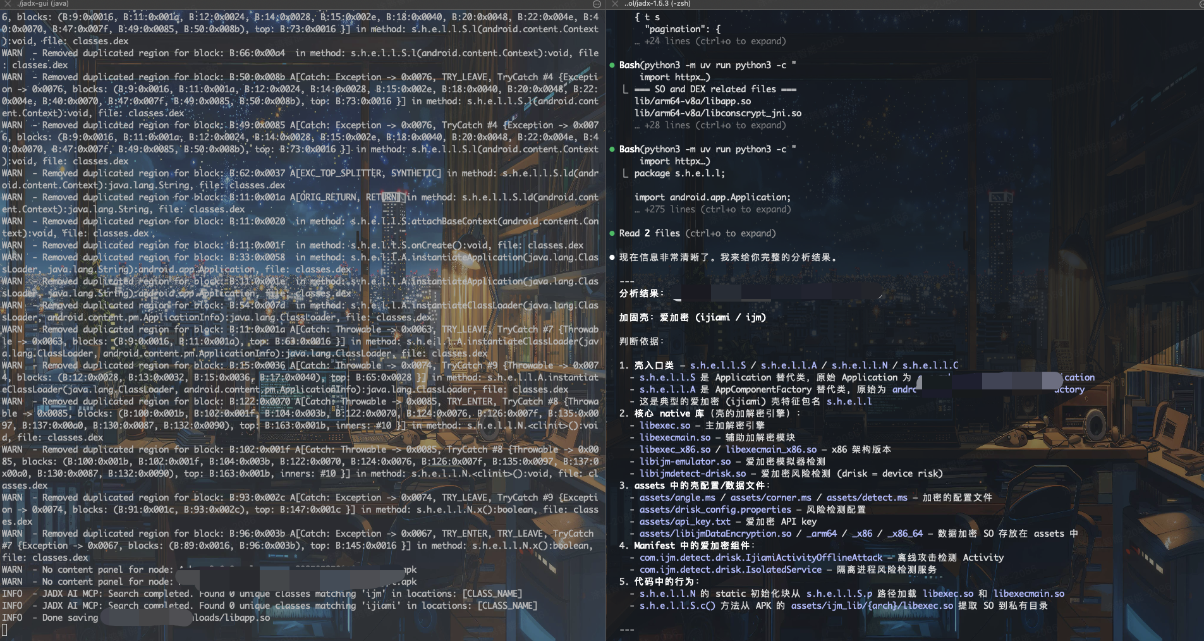Close the jadx-gui (java) terminal pane
This screenshot has width=1204, height=641.
[x=7, y=4]
